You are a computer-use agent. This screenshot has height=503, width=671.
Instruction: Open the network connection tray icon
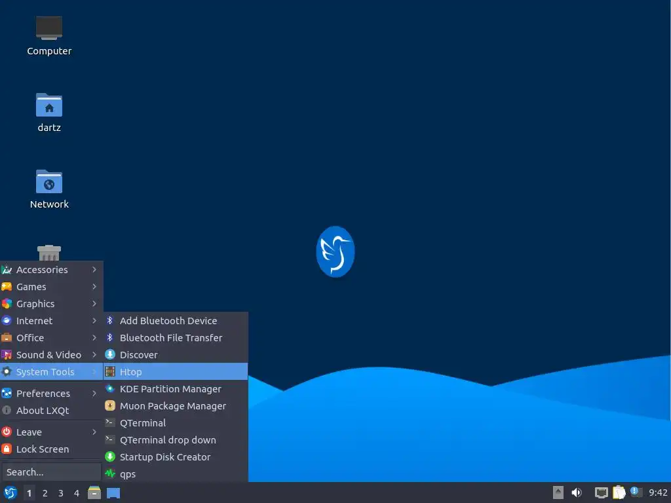pyautogui.click(x=602, y=493)
